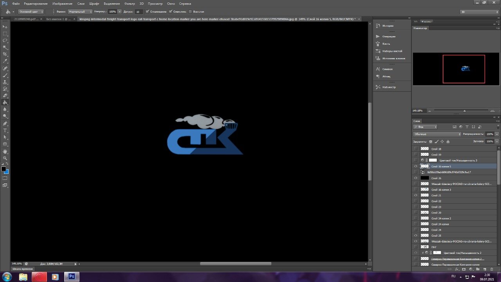Open the Символ (Character) panel
This screenshot has width=501, height=282.
pos(384,69)
